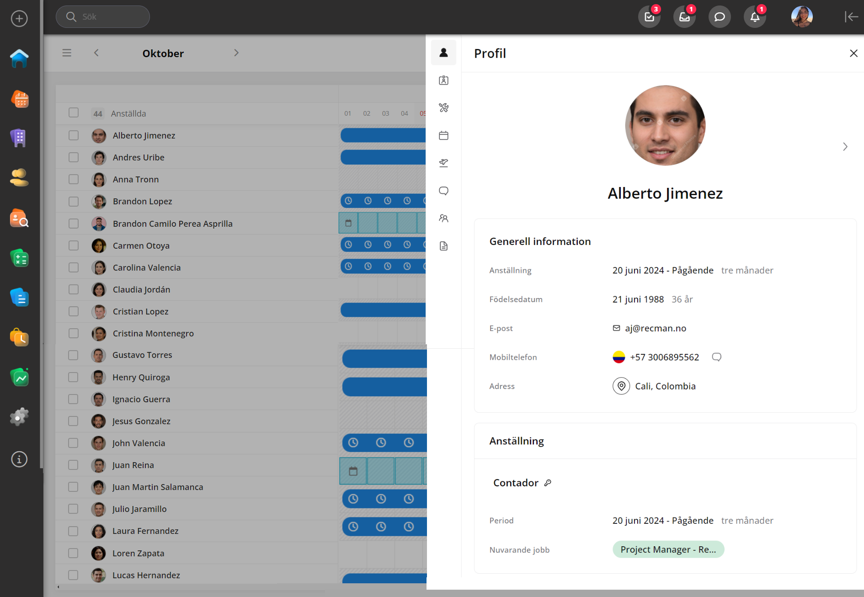Click the bell notifications icon
Screen dimensions: 864x597
point(755,17)
